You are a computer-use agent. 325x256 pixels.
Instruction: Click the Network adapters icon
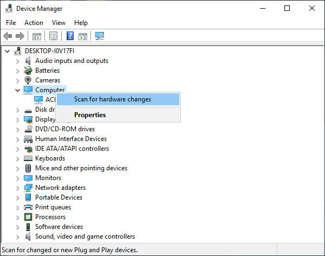click(x=28, y=188)
